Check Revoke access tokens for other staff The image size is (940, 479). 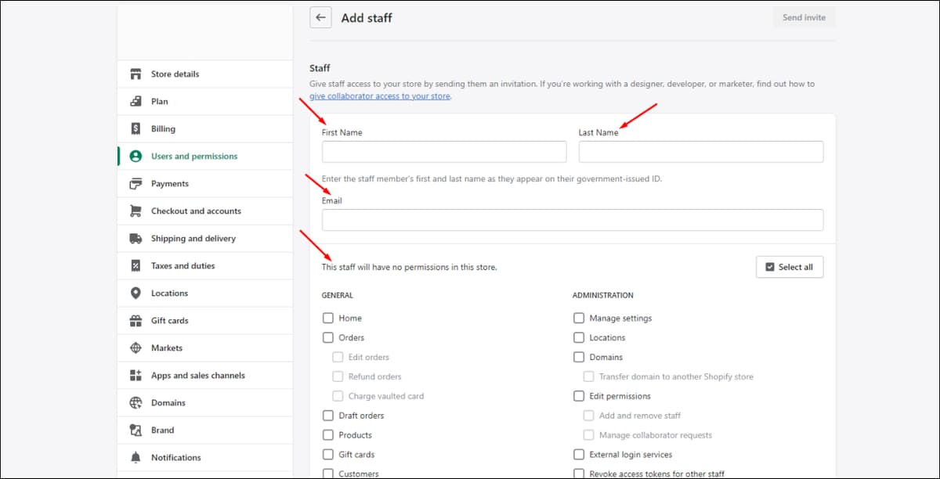(x=579, y=474)
